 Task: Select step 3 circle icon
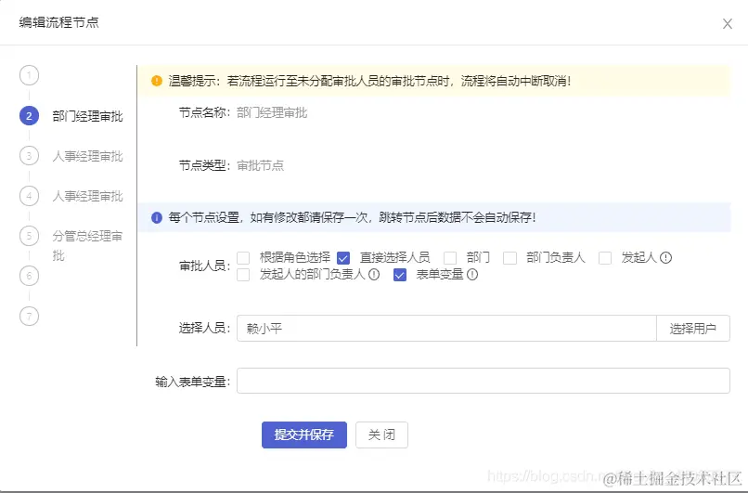coord(29,156)
